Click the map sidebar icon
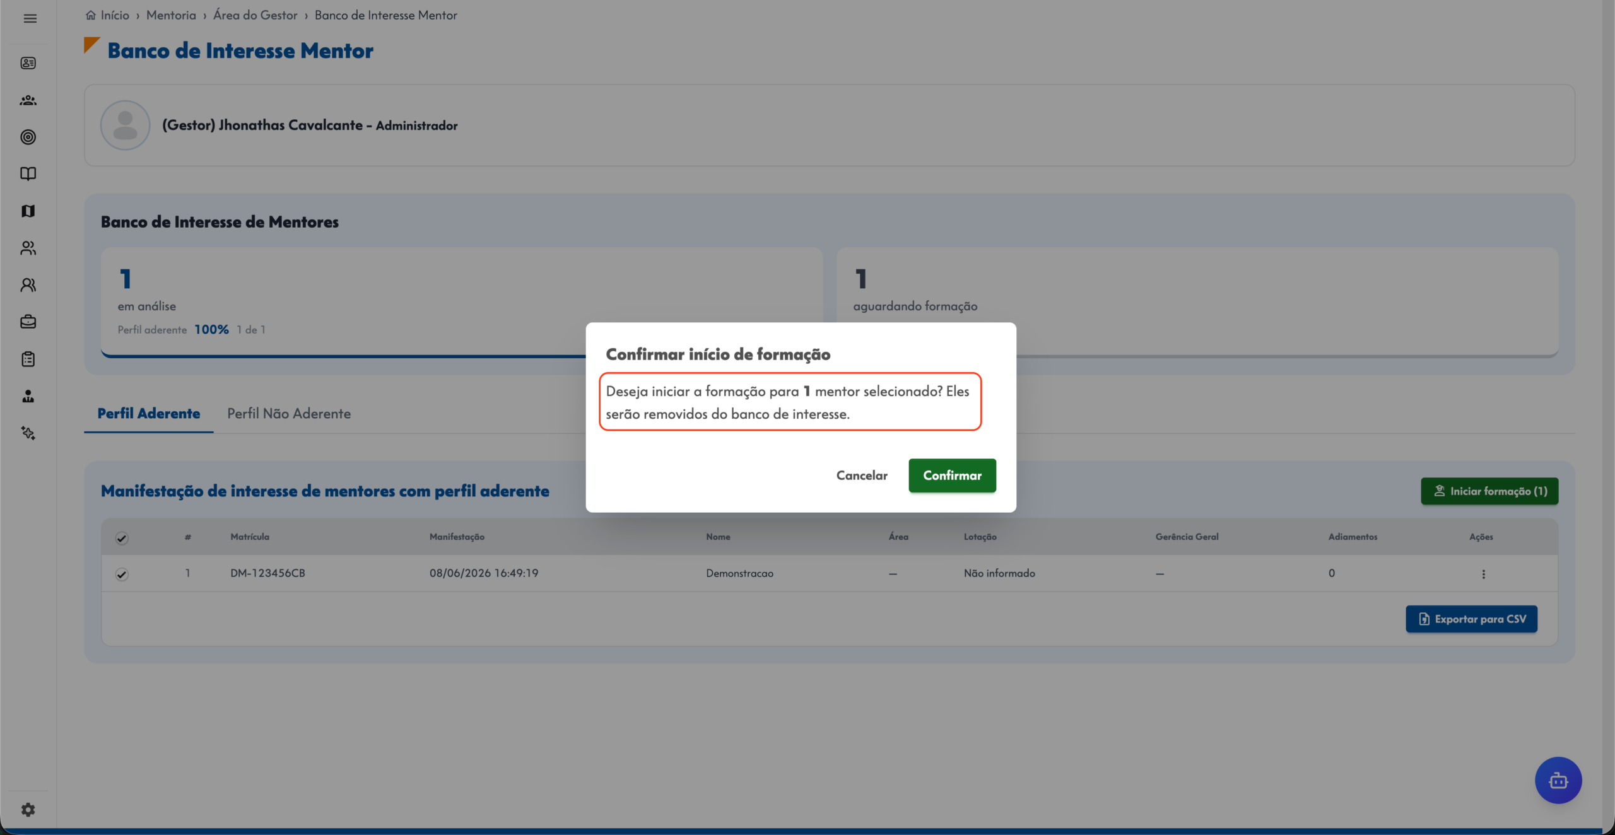The image size is (1615, 835). (28, 211)
